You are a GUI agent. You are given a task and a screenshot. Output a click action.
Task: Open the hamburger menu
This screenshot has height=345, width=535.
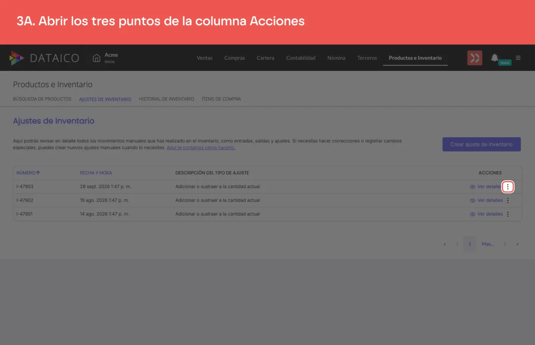(x=518, y=58)
